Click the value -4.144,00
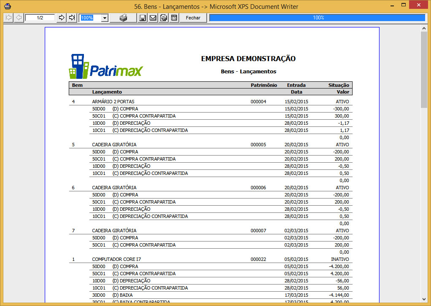The width and height of the screenshot is (431, 306). pyautogui.click(x=339, y=295)
